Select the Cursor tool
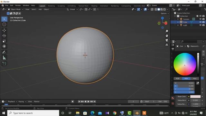Screen dimensions: 206x116 coord(4,24)
